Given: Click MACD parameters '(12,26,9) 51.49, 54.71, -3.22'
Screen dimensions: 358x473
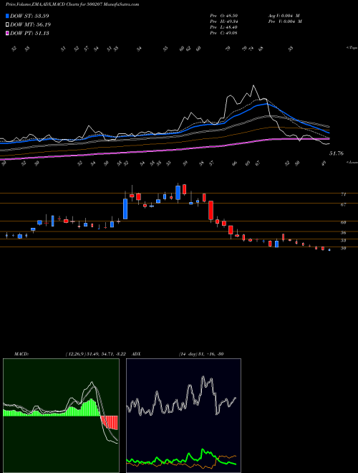Looking at the screenshot, I should pyautogui.click(x=97, y=354).
